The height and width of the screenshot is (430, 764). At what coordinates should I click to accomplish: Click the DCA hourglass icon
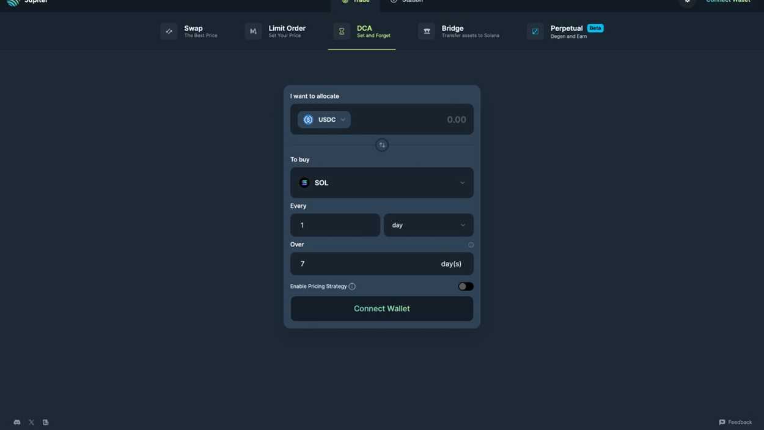click(x=342, y=31)
